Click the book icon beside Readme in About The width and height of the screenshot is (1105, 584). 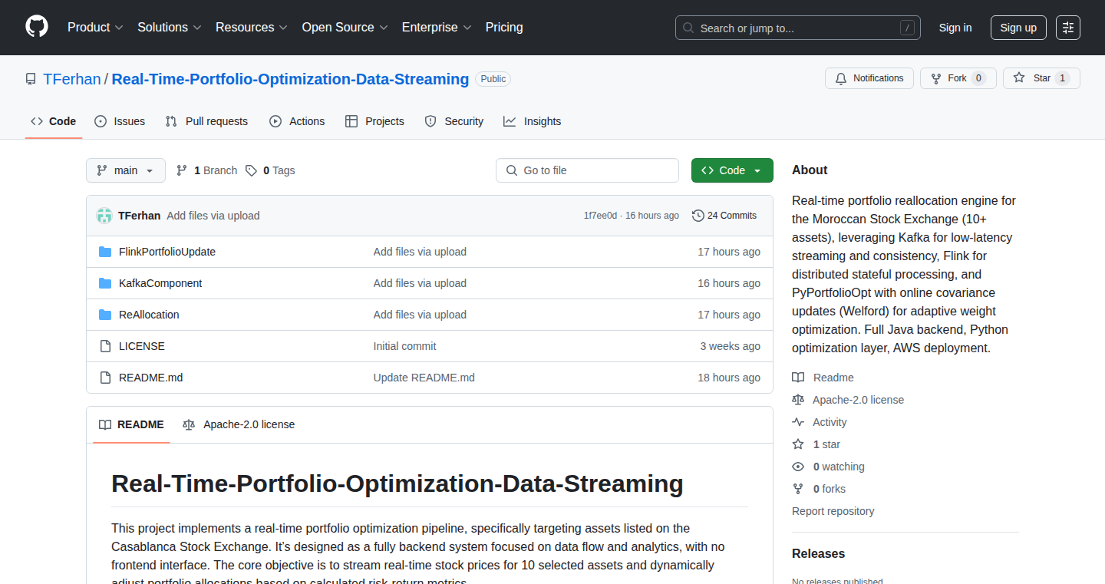[x=798, y=378]
